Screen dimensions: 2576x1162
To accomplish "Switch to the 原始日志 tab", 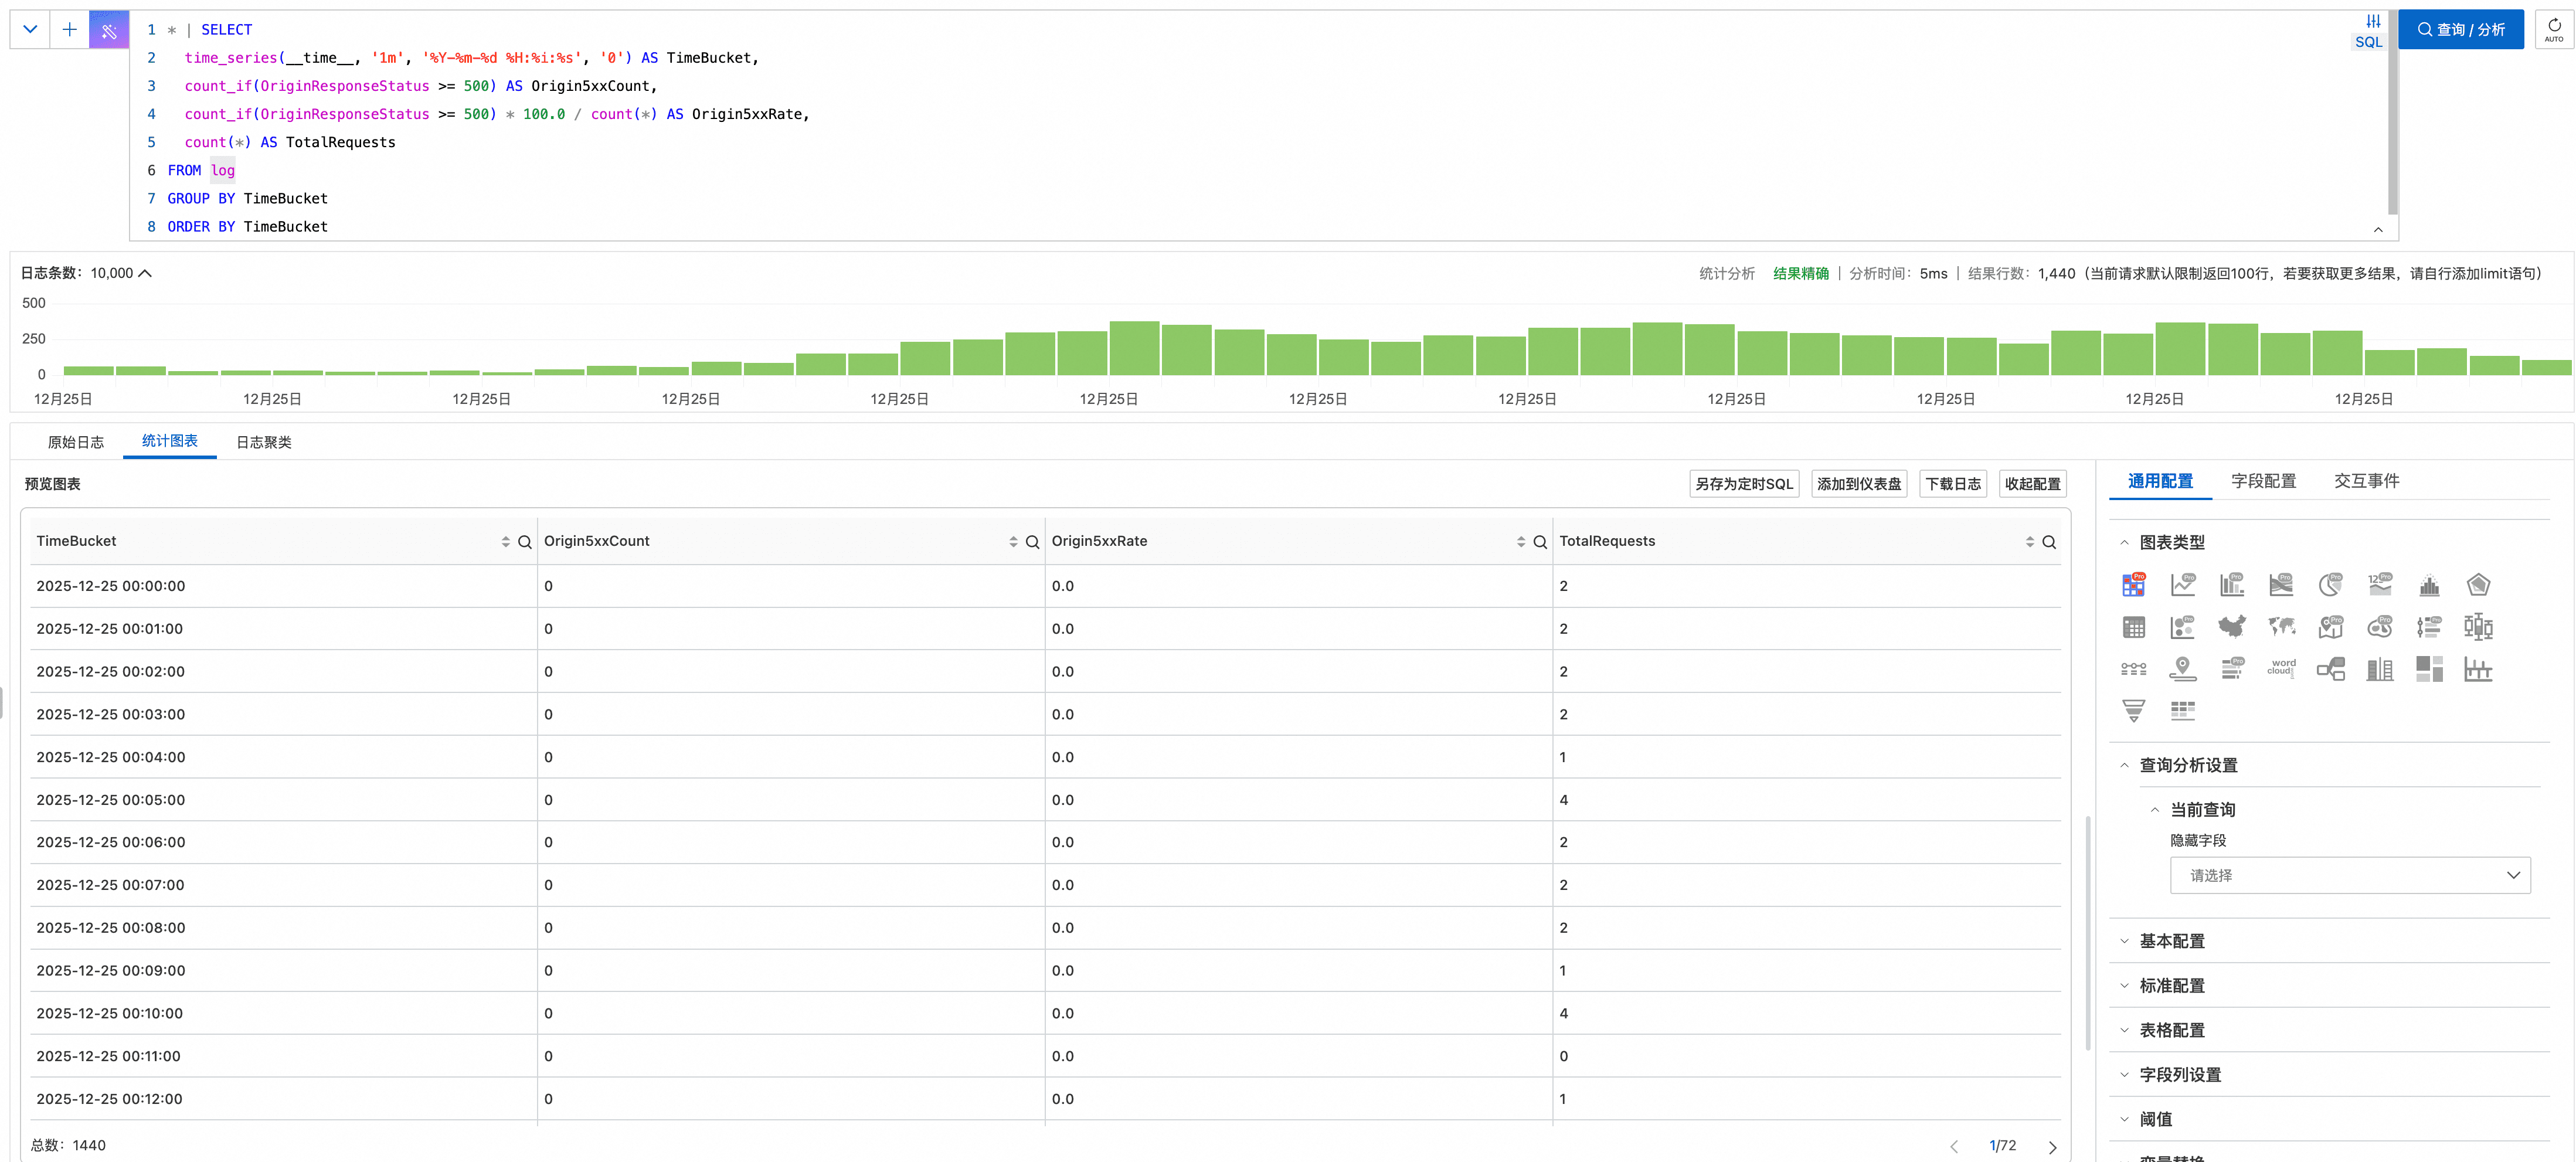I will (x=76, y=442).
